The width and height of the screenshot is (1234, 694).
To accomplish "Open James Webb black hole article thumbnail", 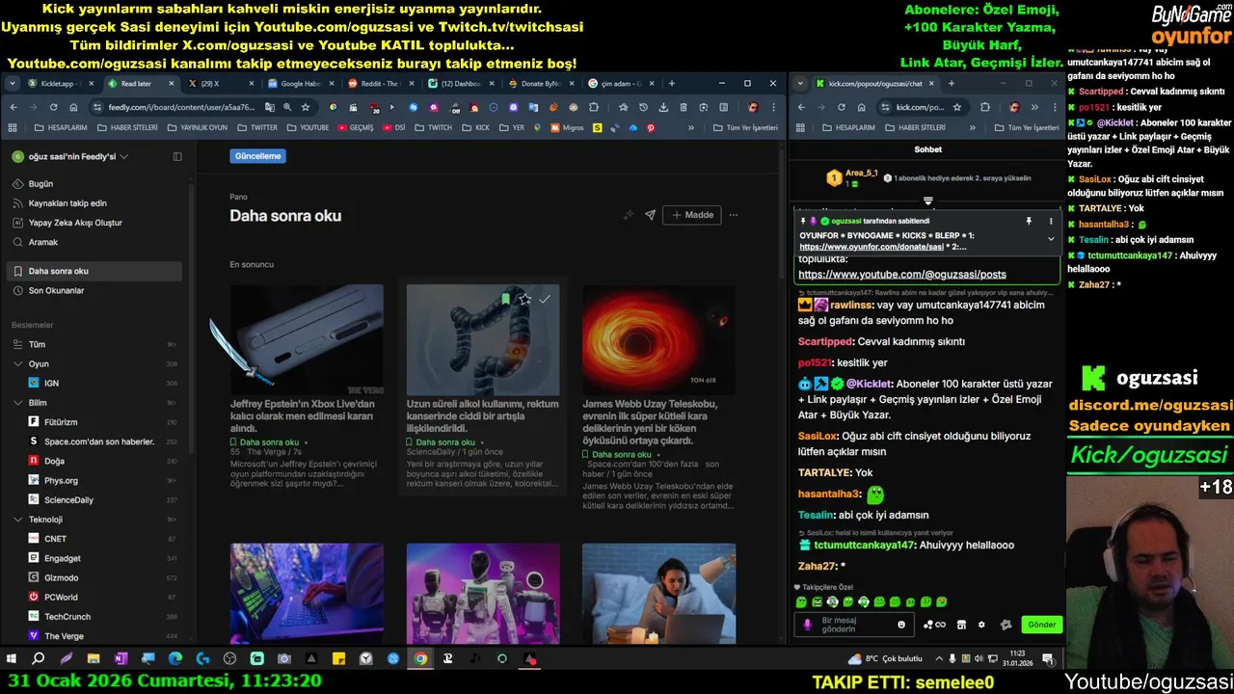I will (x=658, y=339).
